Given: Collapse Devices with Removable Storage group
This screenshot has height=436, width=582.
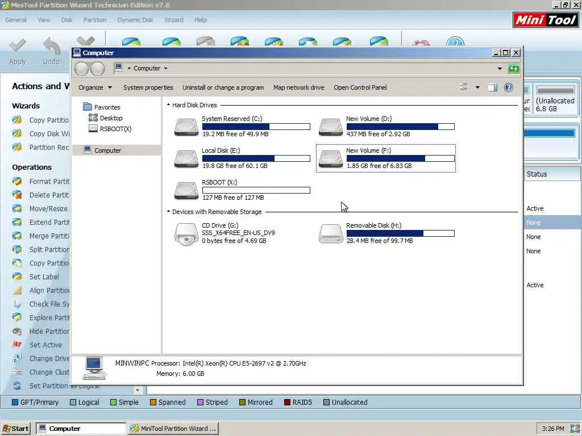Looking at the screenshot, I should tap(168, 211).
